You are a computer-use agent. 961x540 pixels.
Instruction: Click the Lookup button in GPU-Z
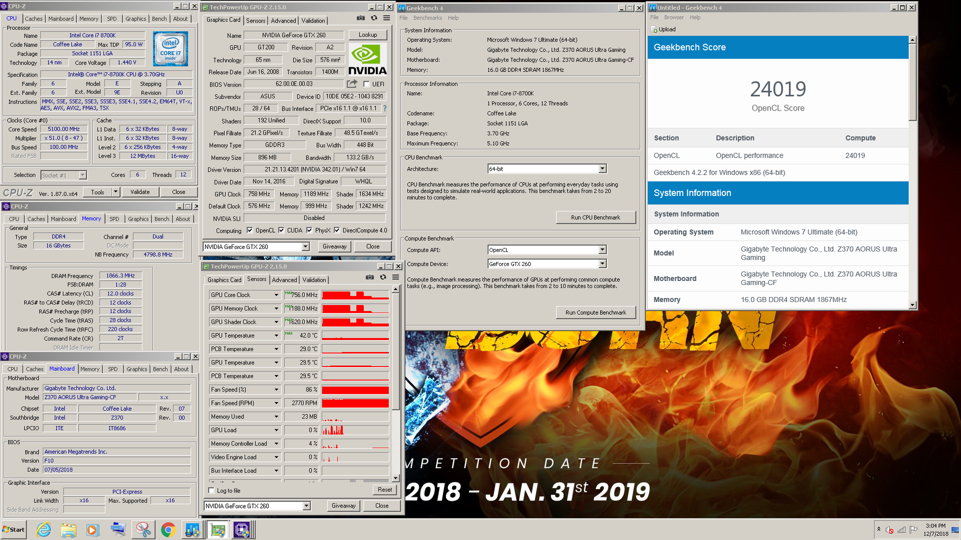click(368, 35)
